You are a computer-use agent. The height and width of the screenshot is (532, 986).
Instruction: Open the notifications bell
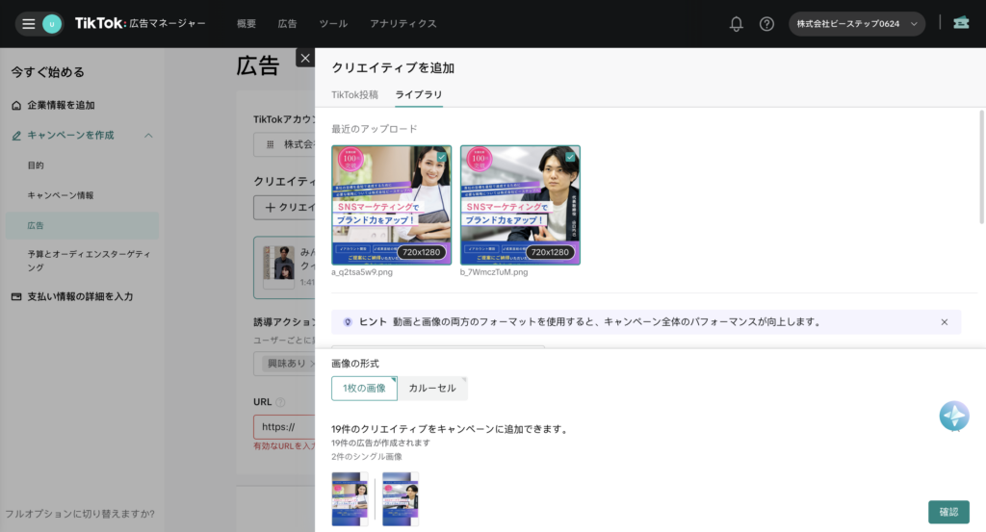point(736,24)
